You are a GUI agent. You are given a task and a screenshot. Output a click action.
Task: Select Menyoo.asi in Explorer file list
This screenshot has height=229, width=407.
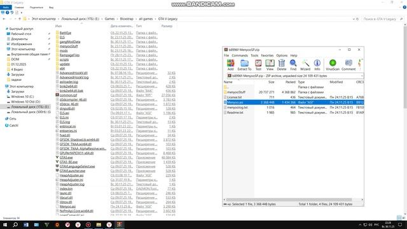[67, 206]
